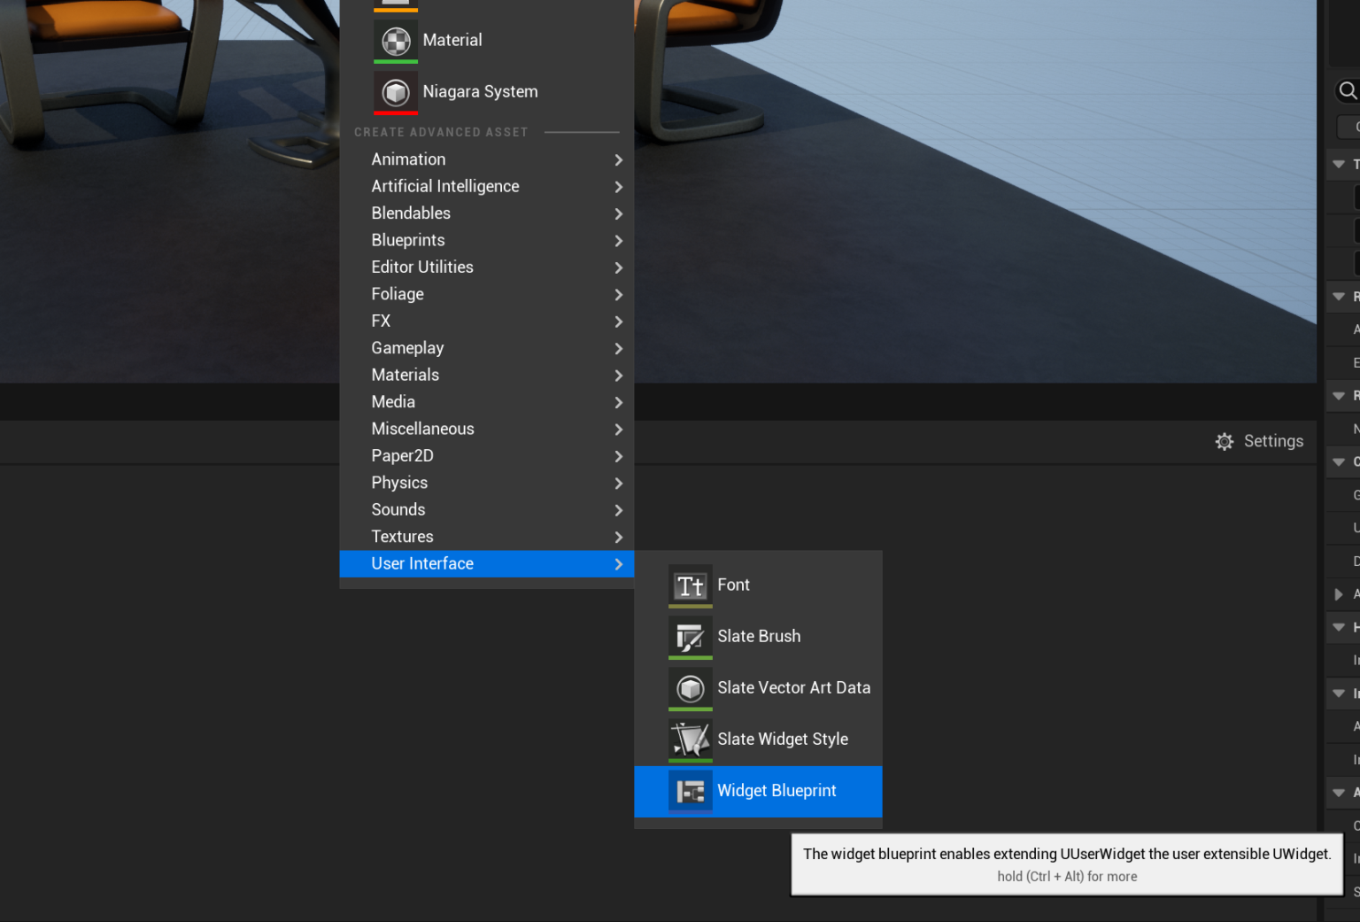This screenshot has height=922, width=1360.
Task: Click the Slate Brush icon
Action: click(690, 637)
